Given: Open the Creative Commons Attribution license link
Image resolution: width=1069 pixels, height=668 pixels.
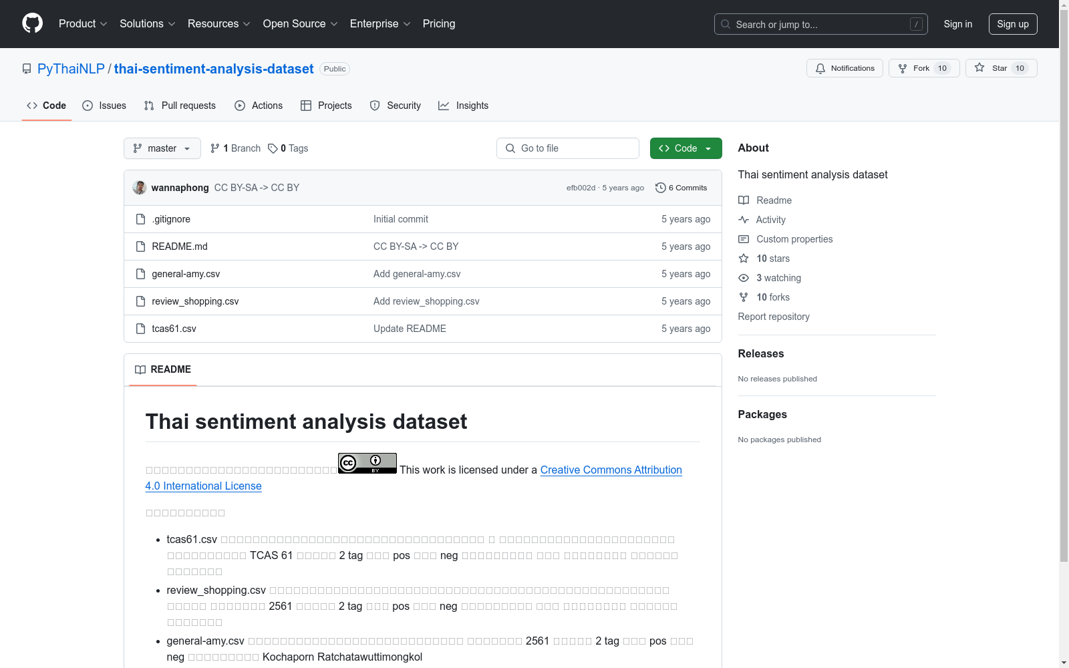Looking at the screenshot, I should 611,470.
